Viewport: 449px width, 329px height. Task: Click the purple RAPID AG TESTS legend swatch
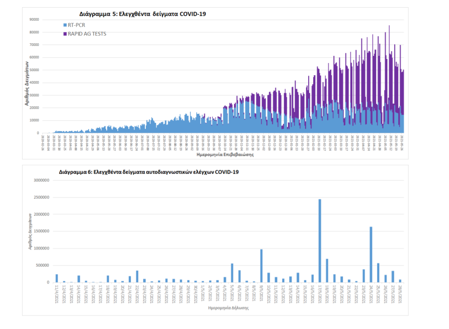[65, 34]
